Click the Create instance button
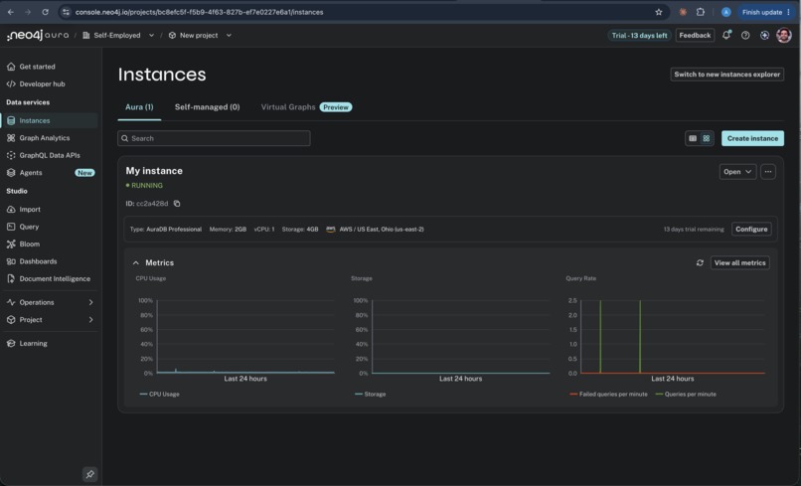Viewport: 801px width, 486px height. pos(752,138)
